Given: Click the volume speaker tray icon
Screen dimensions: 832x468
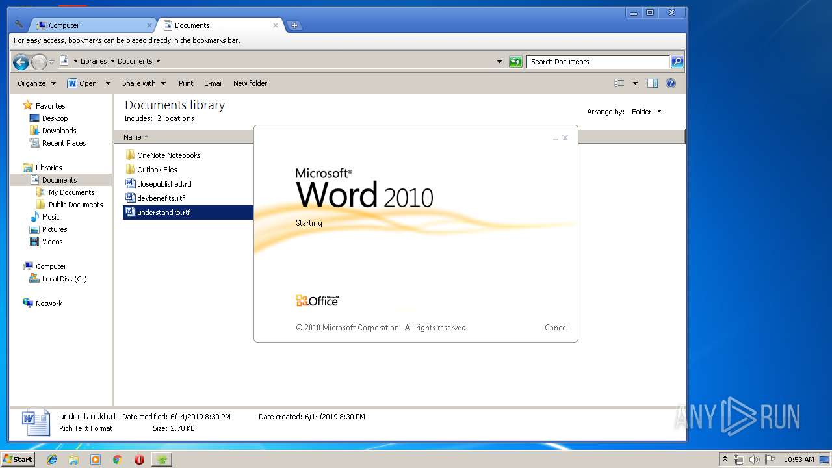Looking at the screenshot, I should [754, 460].
